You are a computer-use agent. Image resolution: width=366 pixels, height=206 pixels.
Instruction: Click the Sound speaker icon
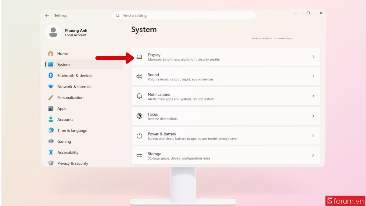pos(139,77)
